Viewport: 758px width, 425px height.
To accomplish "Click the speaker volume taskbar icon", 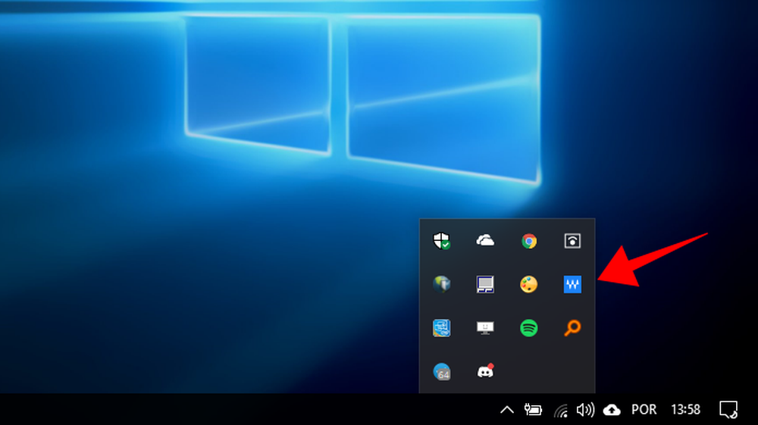I will pos(585,410).
